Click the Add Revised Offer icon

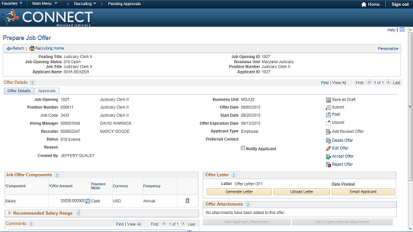coord(328,131)
